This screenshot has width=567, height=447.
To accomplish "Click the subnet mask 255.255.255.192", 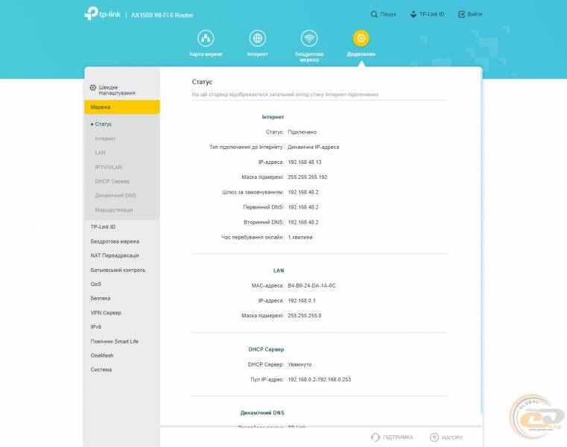I will coord(308,177).
